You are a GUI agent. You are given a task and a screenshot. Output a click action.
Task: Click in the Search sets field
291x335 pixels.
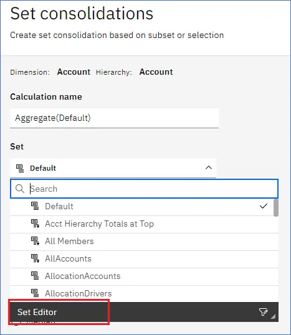click(x=144, y=189)
